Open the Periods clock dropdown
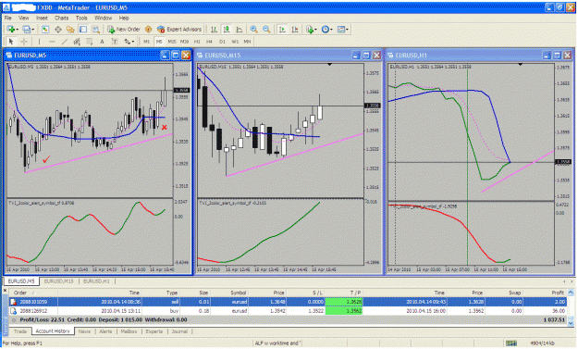Viewport: 578px width, 349px height. pyautogui.click(x=326, y=29)
